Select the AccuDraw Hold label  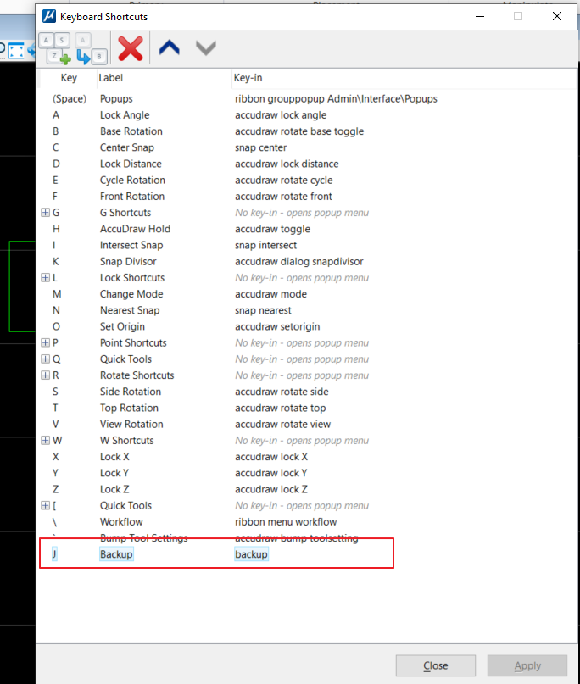[x=135, y=229]
